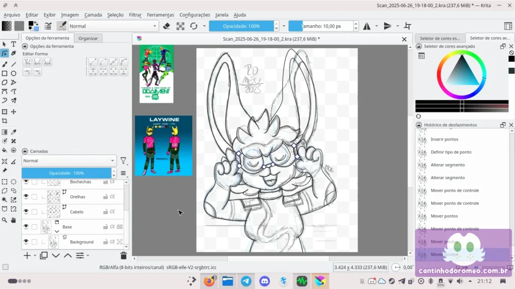
Task: Expand the add layer dropdown arrow
Action: tap(35, 255)
